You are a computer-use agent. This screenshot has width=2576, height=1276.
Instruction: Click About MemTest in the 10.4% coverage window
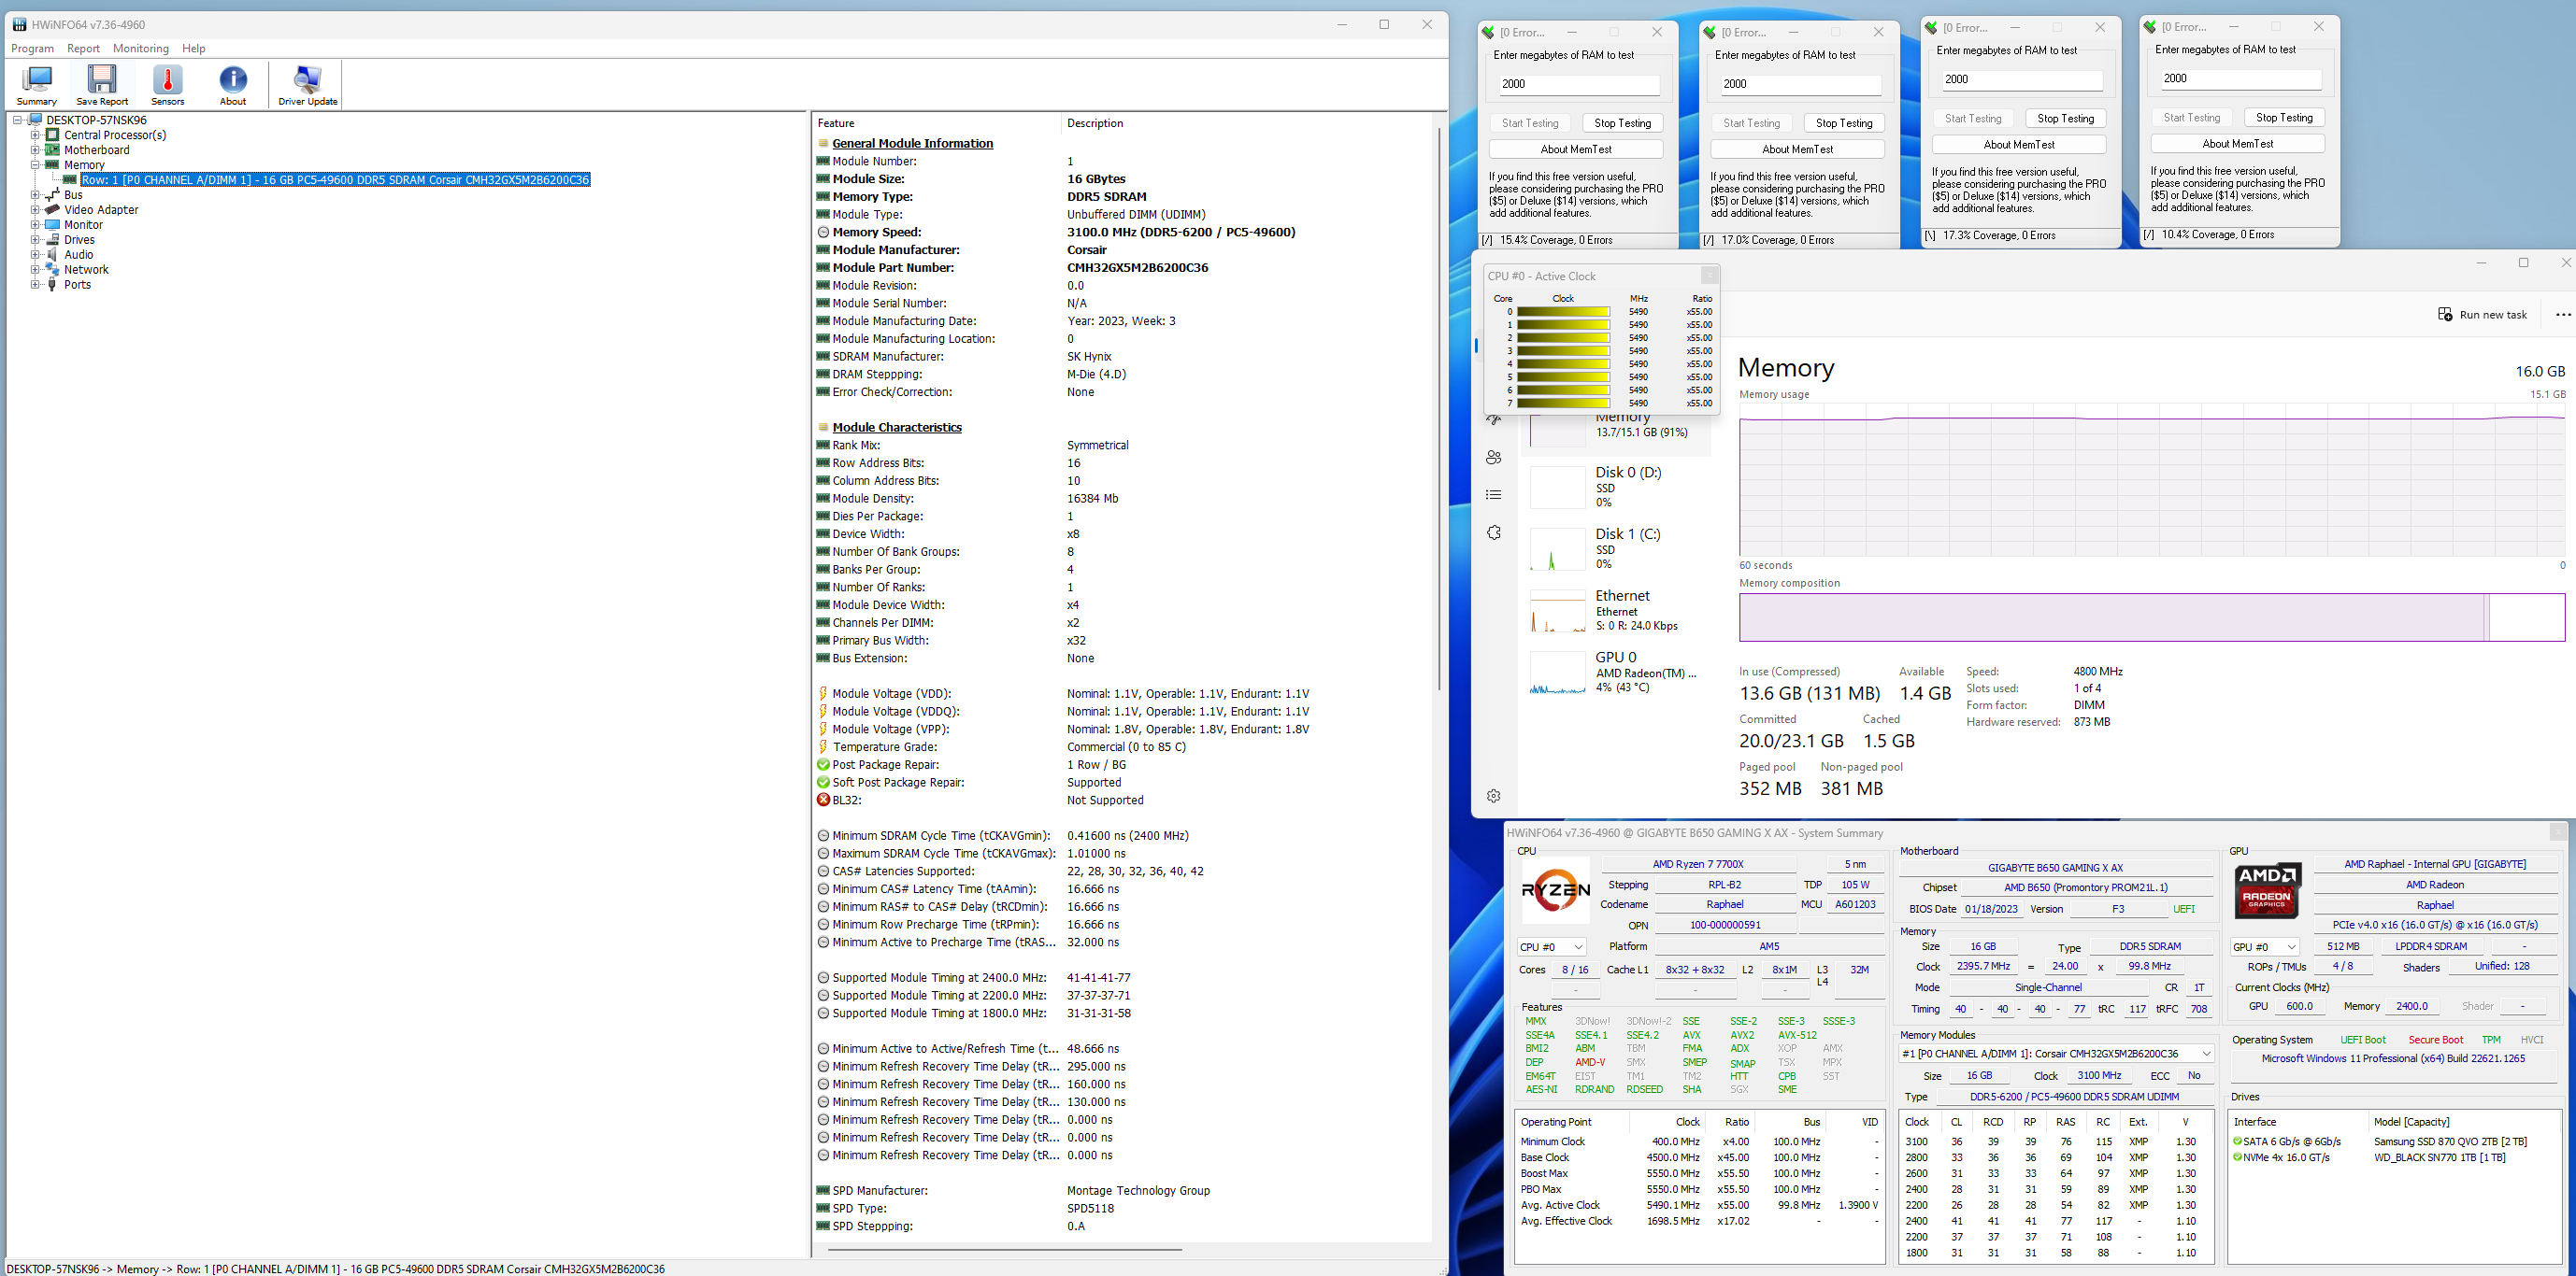coord(2237,143)
